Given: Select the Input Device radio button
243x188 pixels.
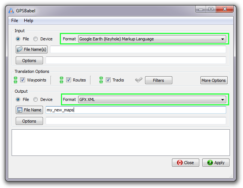Looking at the screenshot, I should (x=36, y=39).
